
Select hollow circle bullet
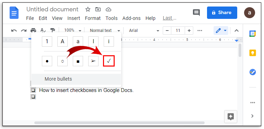[62, 61]
